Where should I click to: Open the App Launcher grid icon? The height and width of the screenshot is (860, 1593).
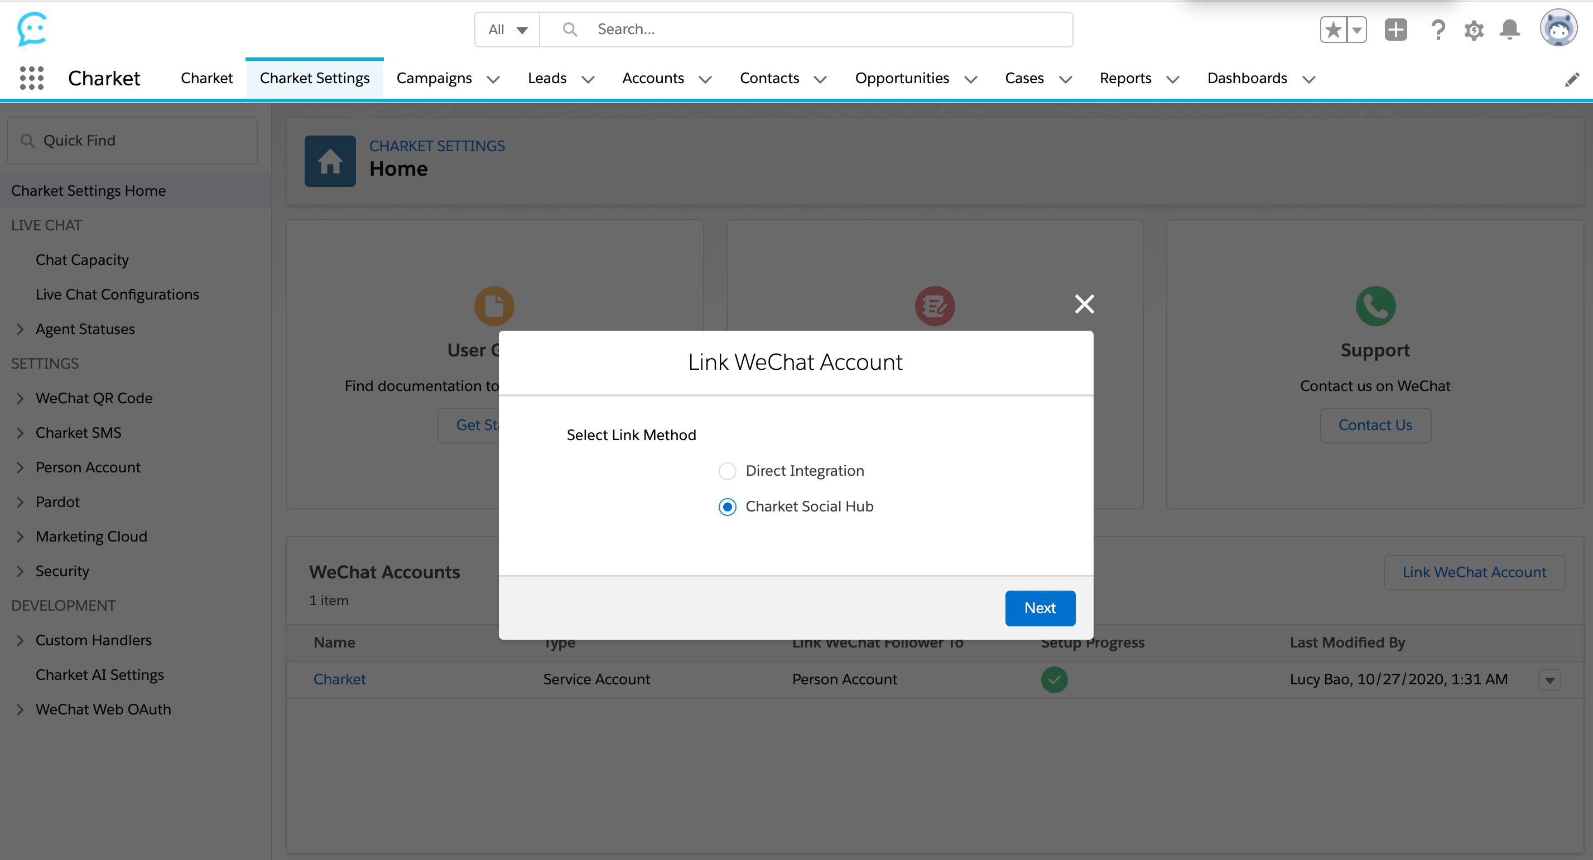coord(32,79)
